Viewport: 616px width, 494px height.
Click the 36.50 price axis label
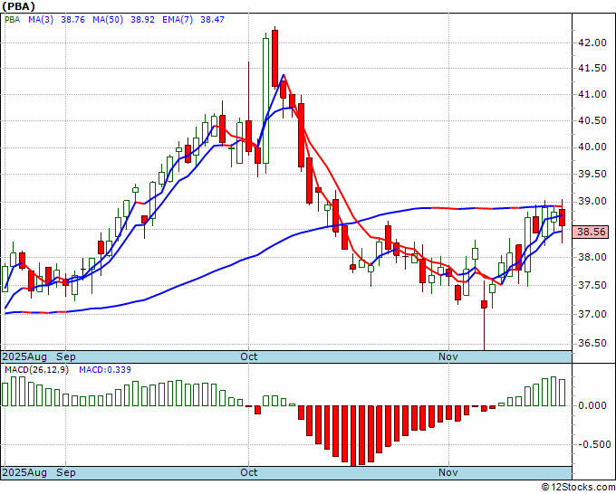[592, 344]
